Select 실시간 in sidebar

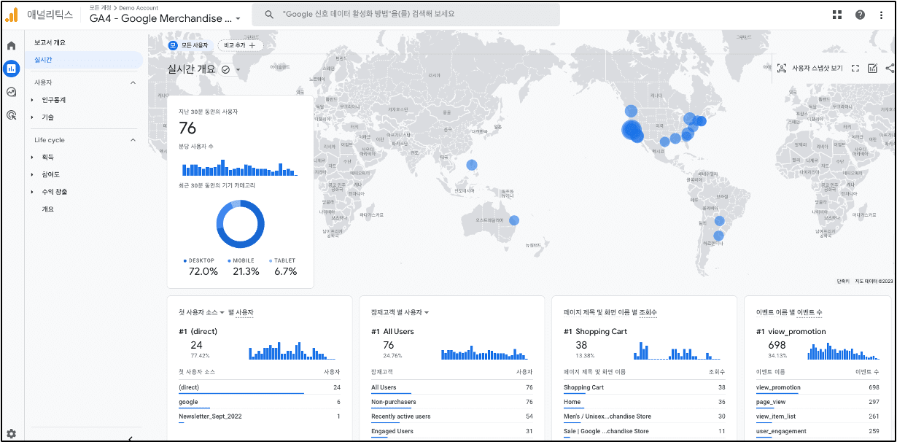pos(85,60)
